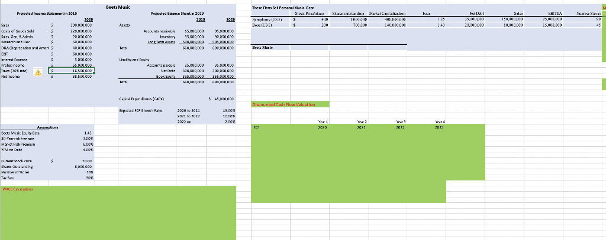Click the D&A (Depreciation and Amort label
The height and width of the screenshot is (240, 606).
[24, 48]
